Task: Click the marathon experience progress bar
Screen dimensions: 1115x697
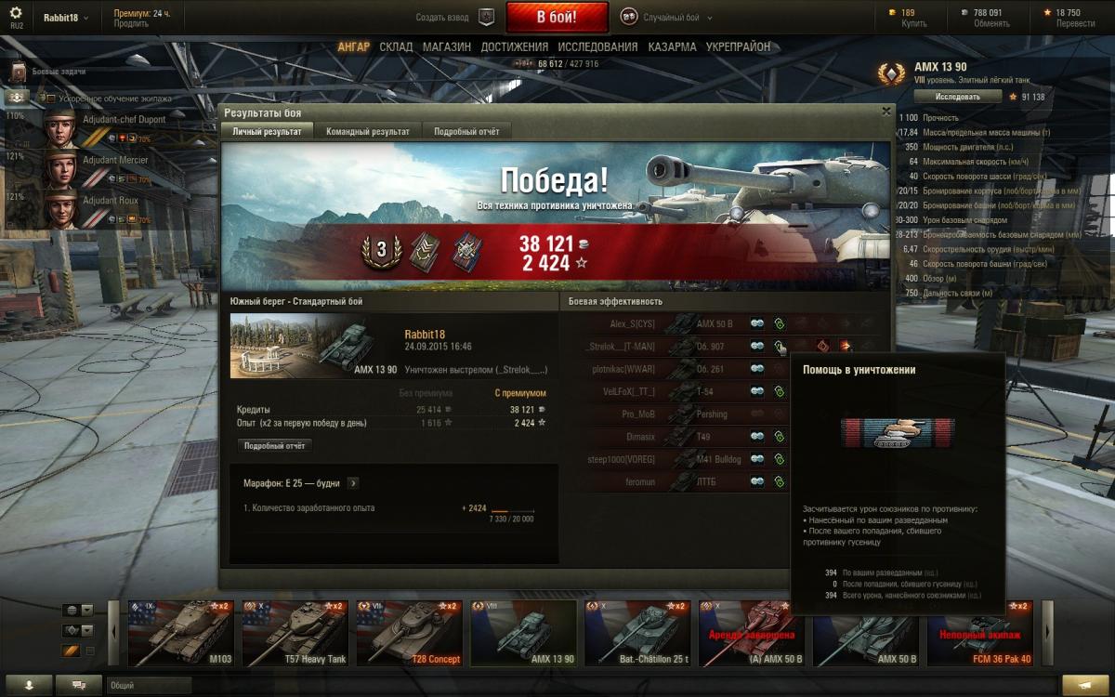Action: 513,509
